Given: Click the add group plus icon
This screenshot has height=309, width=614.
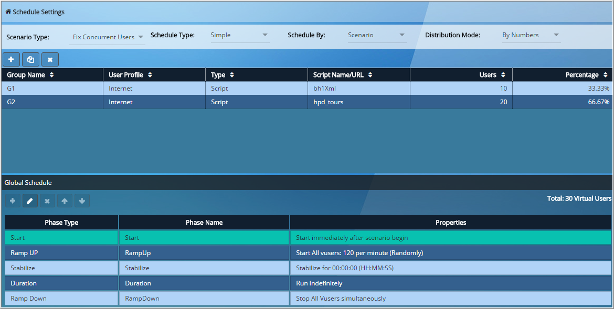Looking at the screenshot, I should coord(11,60).
